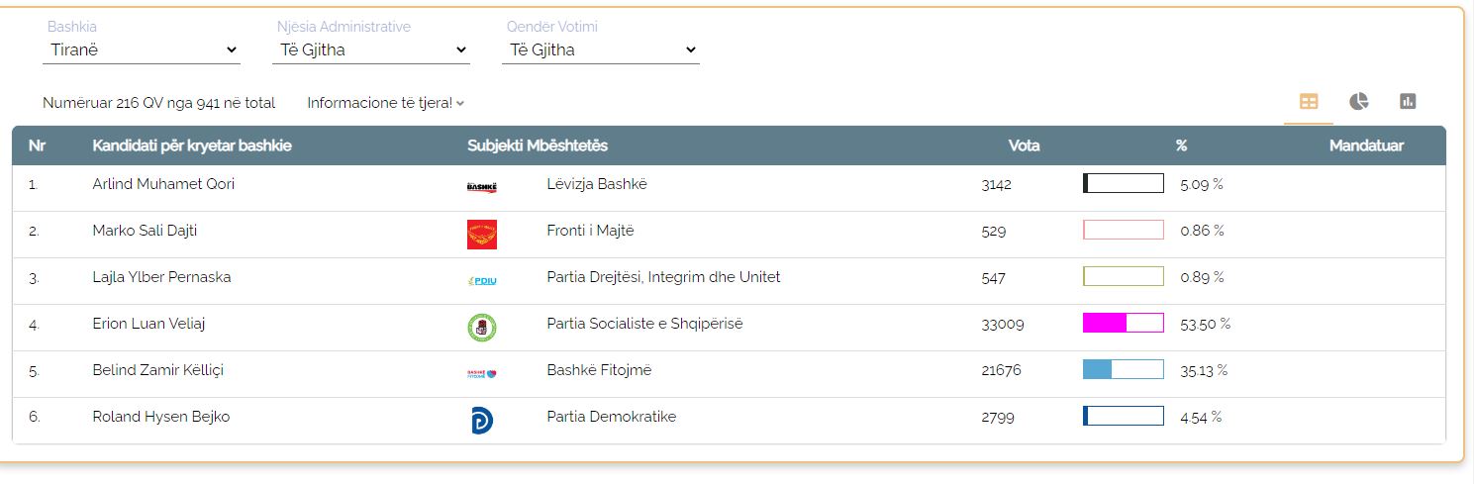
Task: Click the Mandatuar column header
Action: [x=1366, y=145]
